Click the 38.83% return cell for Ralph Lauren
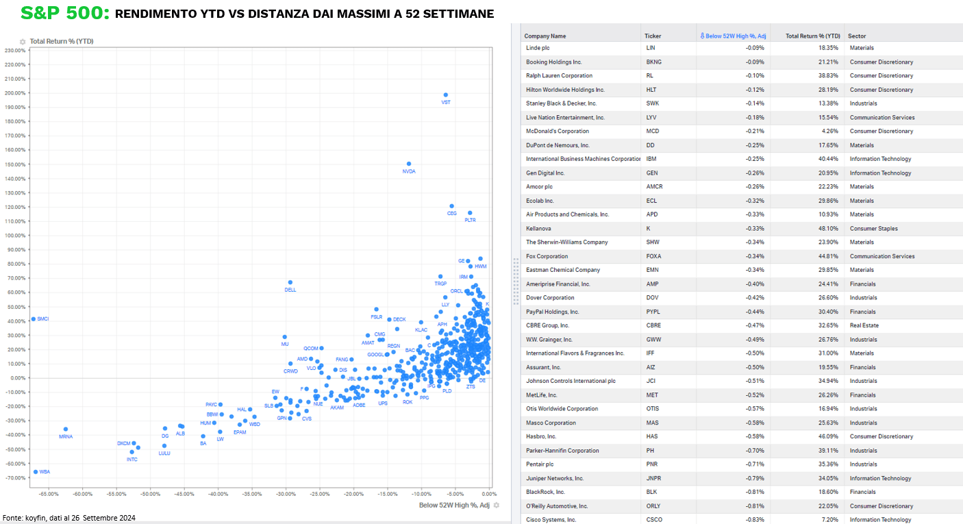This screenshot has width=963, height=524. click(x=828, y=76)
